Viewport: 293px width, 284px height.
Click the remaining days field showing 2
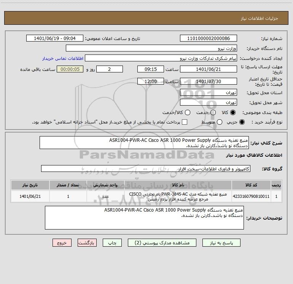110,69
